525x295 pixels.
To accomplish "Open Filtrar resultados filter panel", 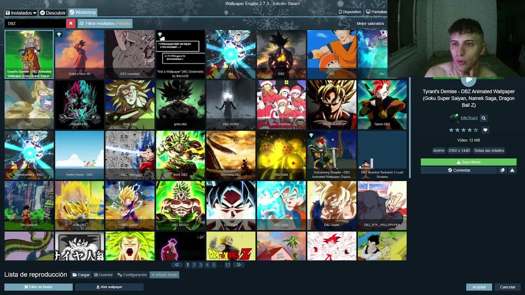I will (x=105, y=23).
